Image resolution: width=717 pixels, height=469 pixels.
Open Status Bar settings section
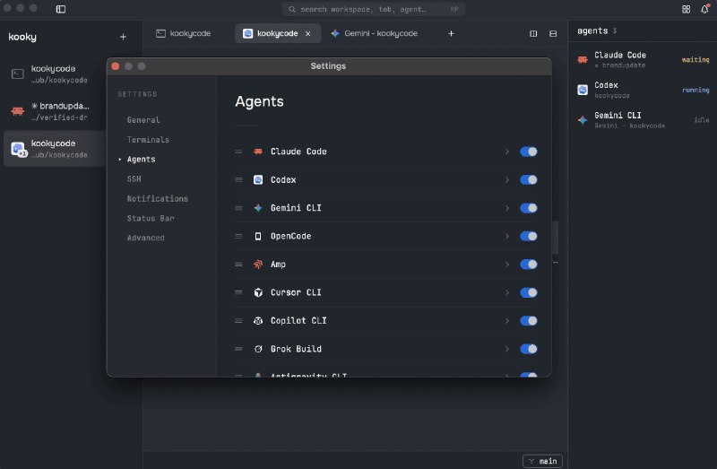click(151, 218)
